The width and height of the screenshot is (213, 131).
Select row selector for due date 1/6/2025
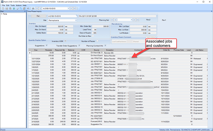pos(30,67)
